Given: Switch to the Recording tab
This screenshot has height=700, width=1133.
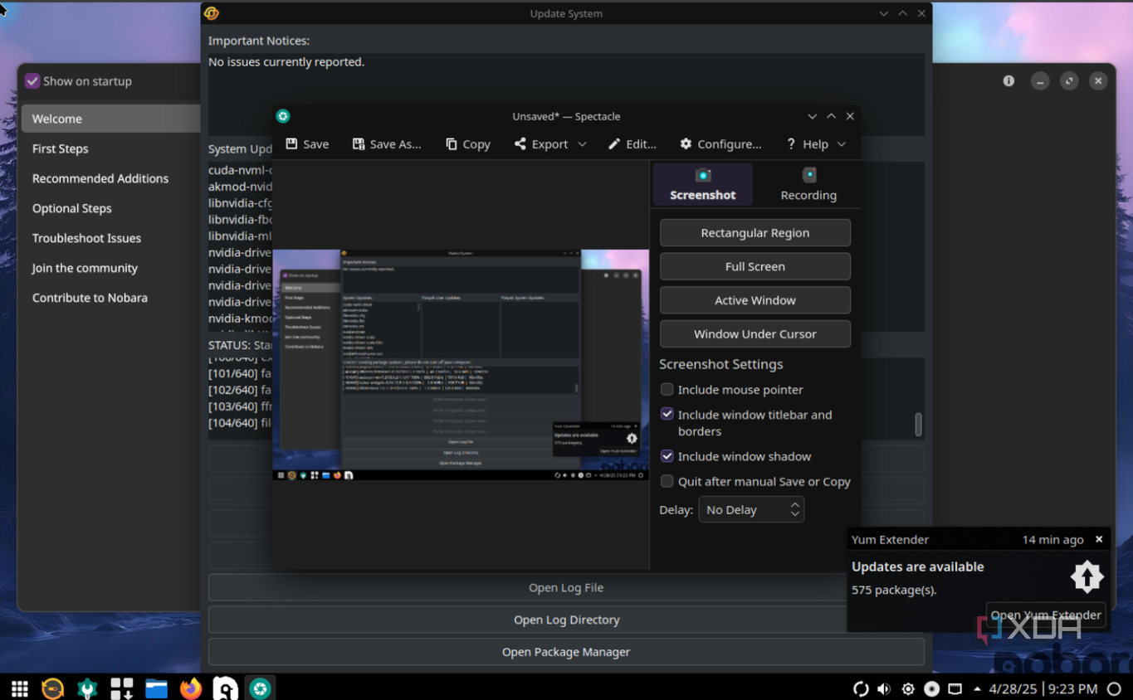Looking at the screenshot, I should (808, 184).
